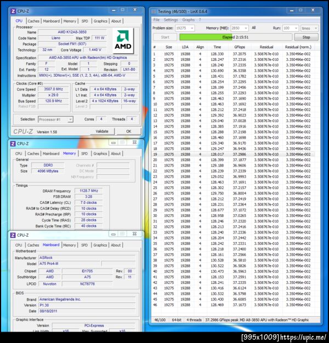Click the 46/100 status bar entry in LinX
329x343 pixels.
tap(160, 320)
